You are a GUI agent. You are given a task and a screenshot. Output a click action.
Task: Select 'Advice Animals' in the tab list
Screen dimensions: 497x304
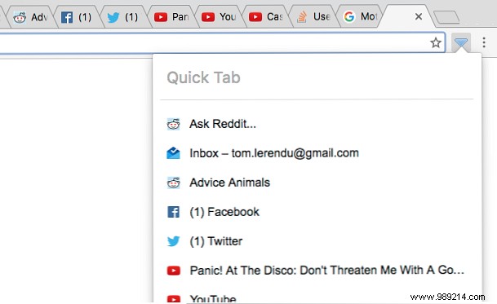(317, 183)
